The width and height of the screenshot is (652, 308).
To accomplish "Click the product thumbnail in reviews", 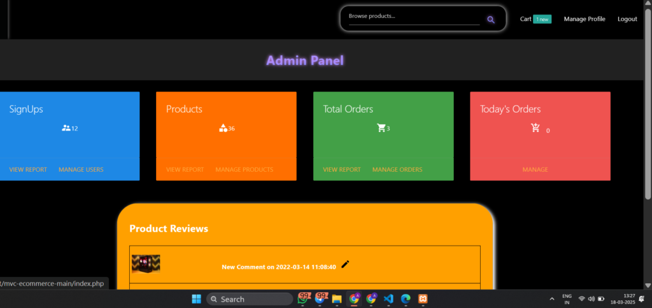I will pos(146,264).
